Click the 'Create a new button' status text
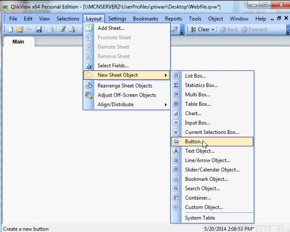The image size is (290, 232). 26,229
